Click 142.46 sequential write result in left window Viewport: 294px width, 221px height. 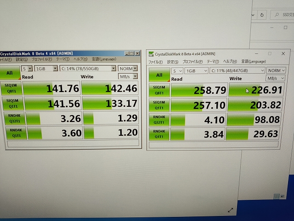(110, 88)
